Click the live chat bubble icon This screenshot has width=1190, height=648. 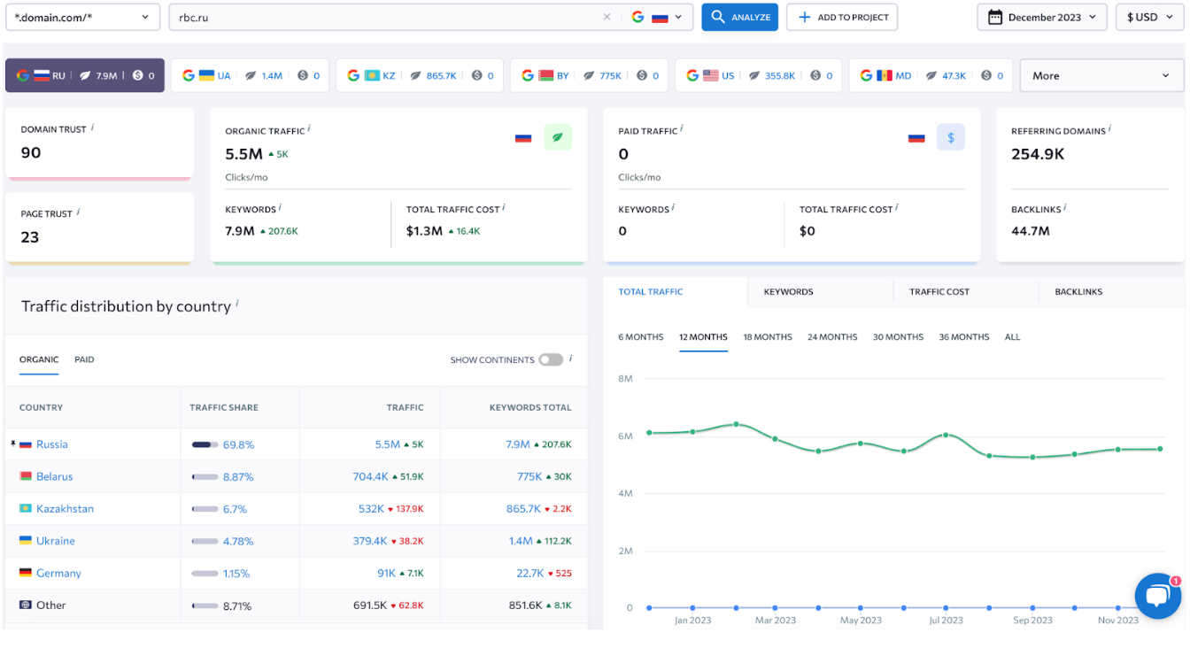click(1157, 596)
